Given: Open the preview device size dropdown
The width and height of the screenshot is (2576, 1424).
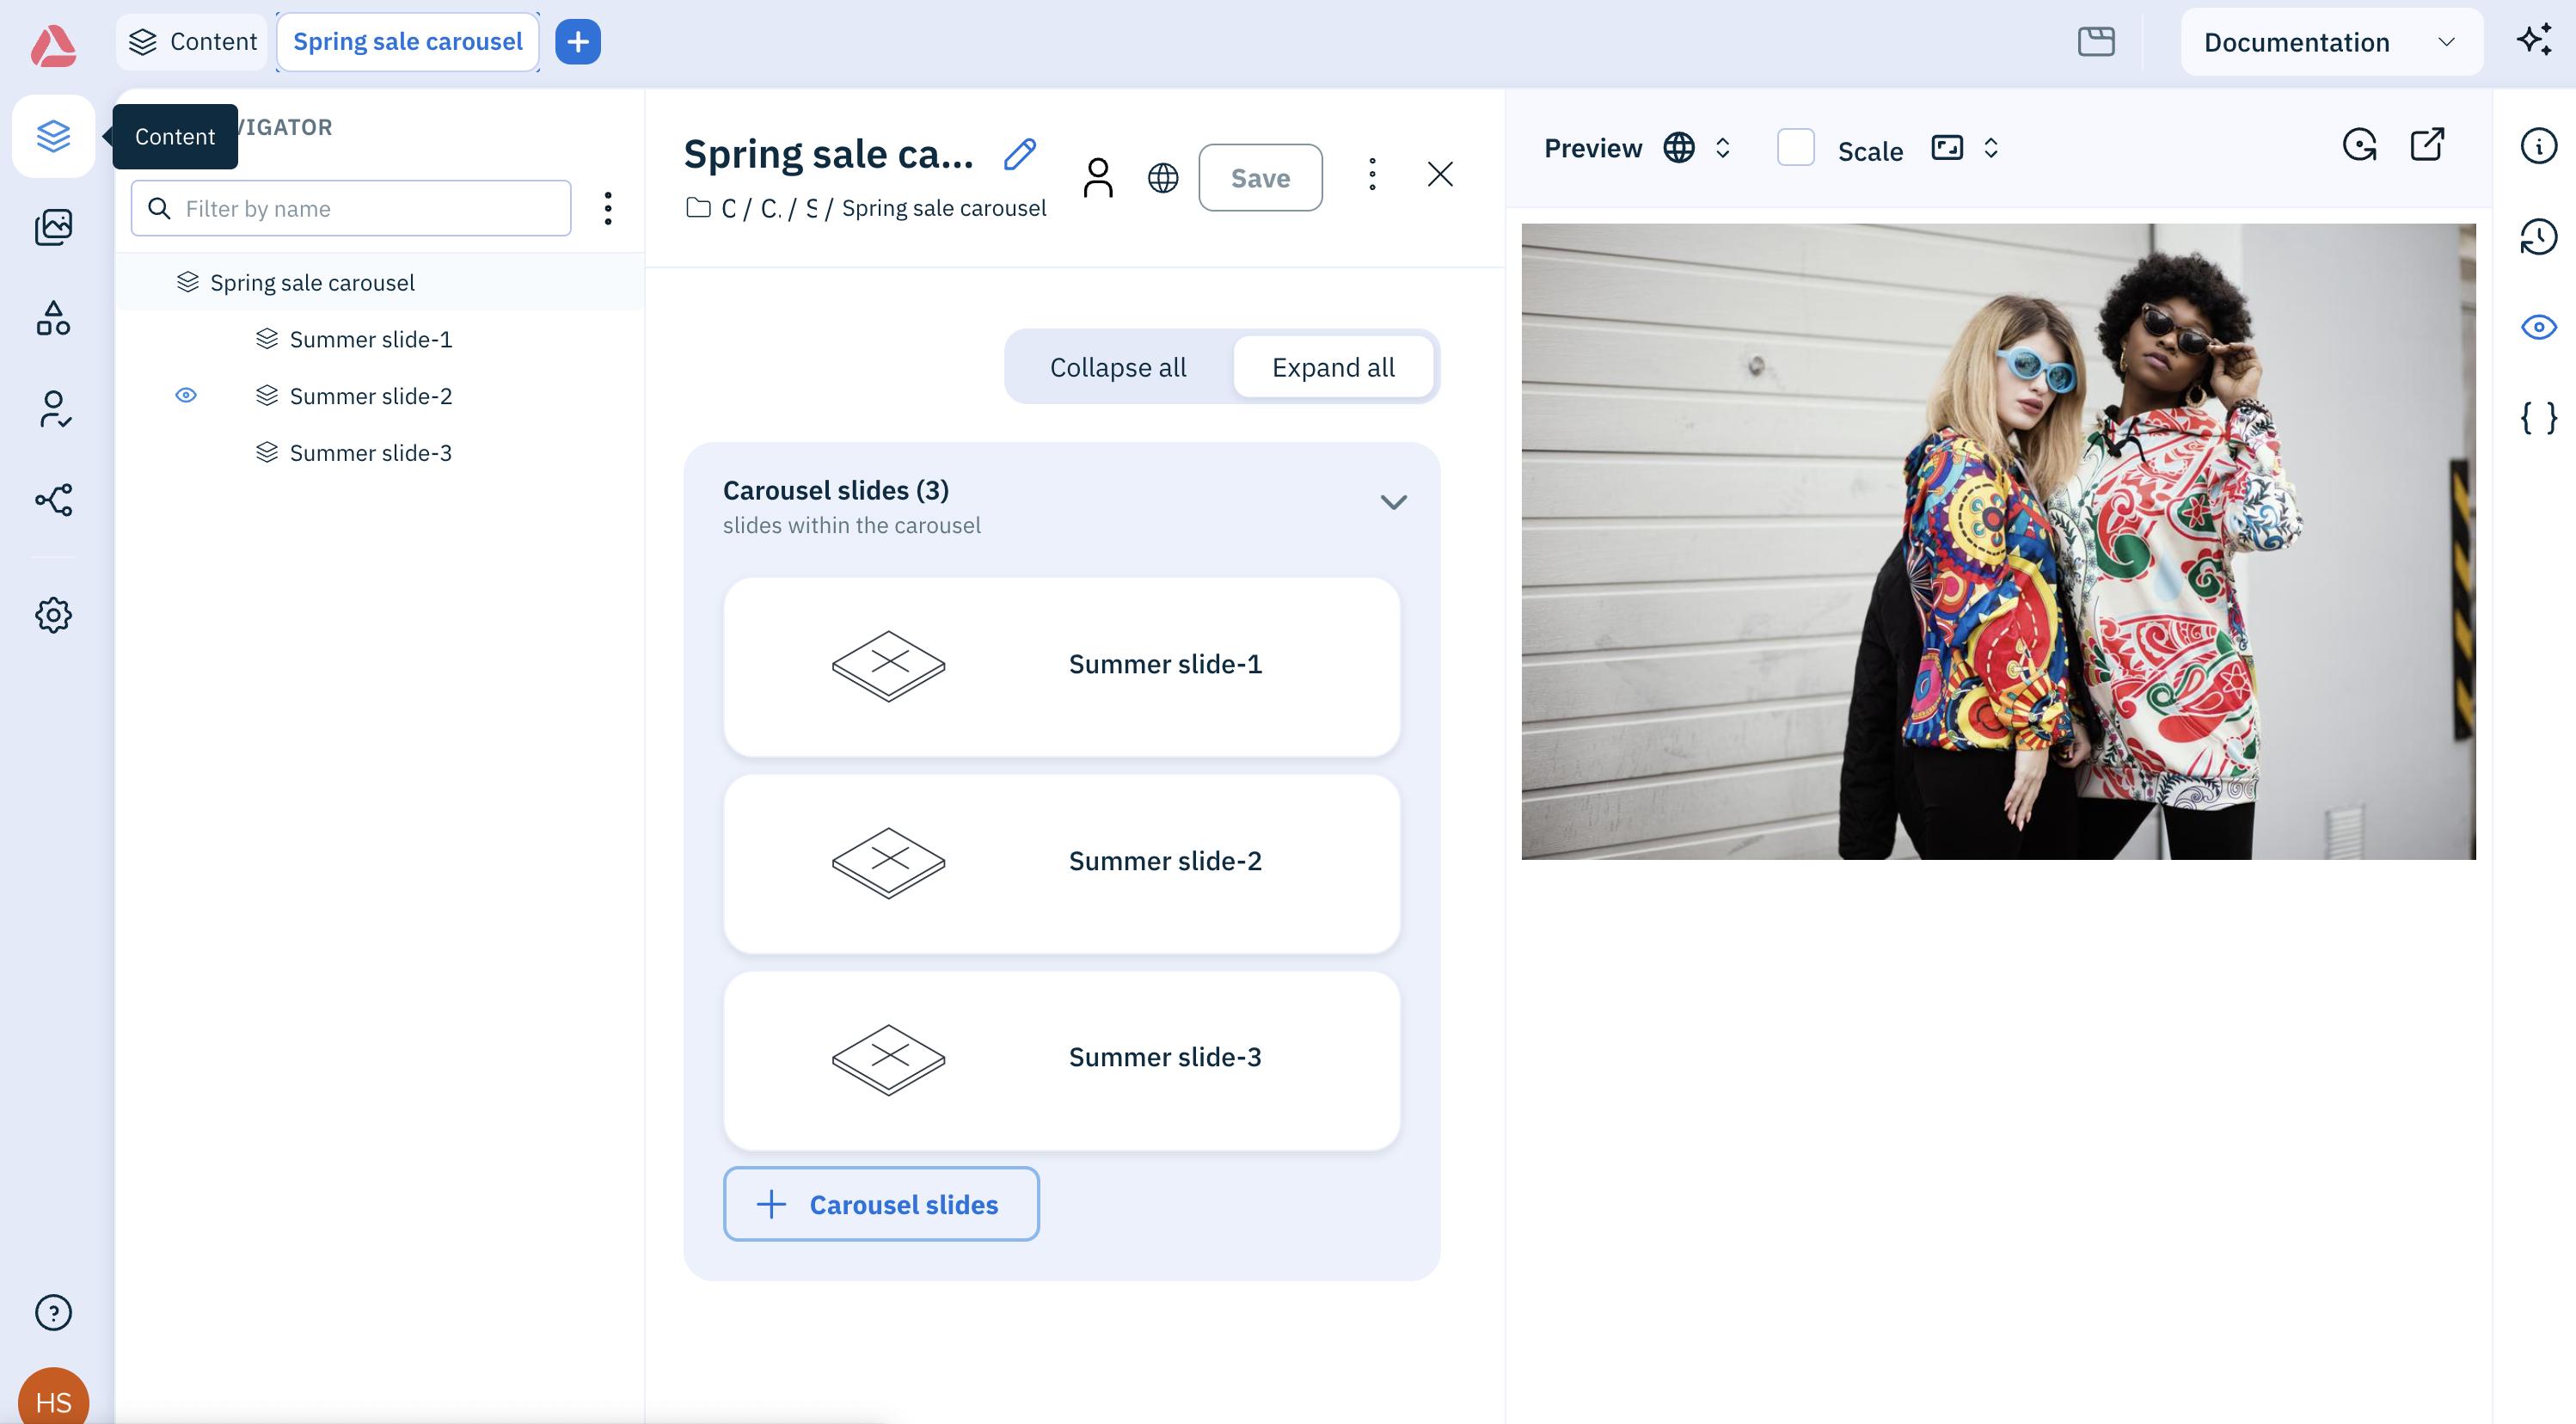Looking at the screenshot, I should (x=1990, y=148).
